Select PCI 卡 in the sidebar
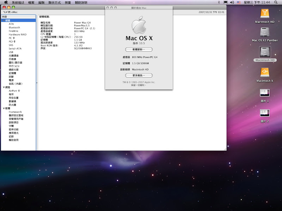The height and width of the screenshot is (211, 282). click(x=12, y=41)
